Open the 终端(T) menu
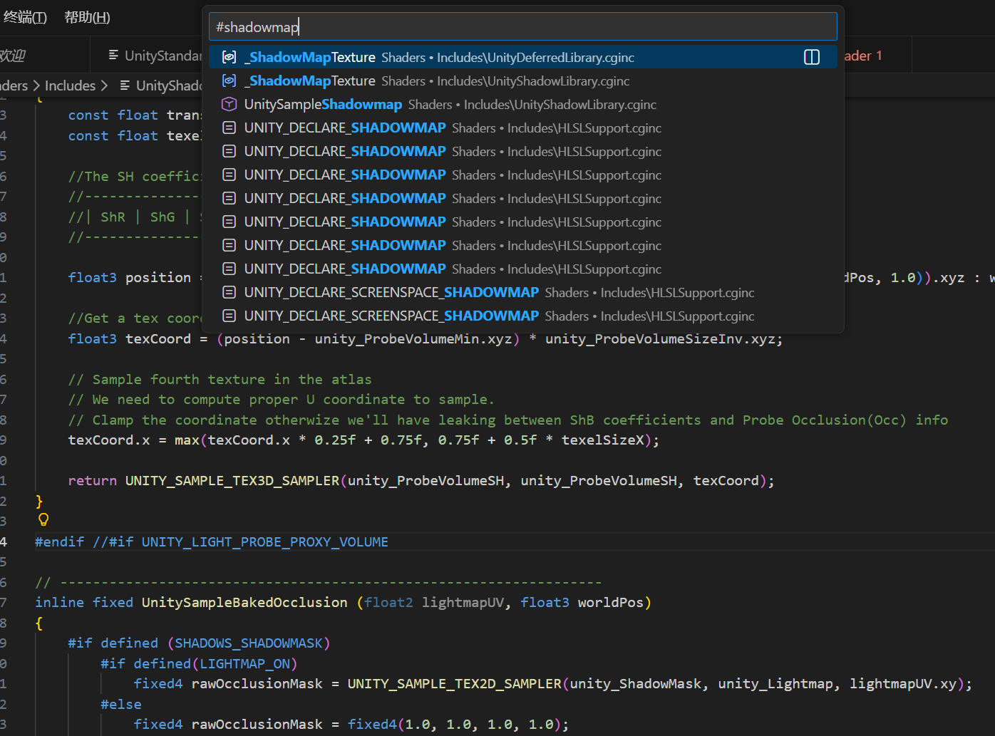Screen dimensions: 995x736 click(x=25, y=17)
